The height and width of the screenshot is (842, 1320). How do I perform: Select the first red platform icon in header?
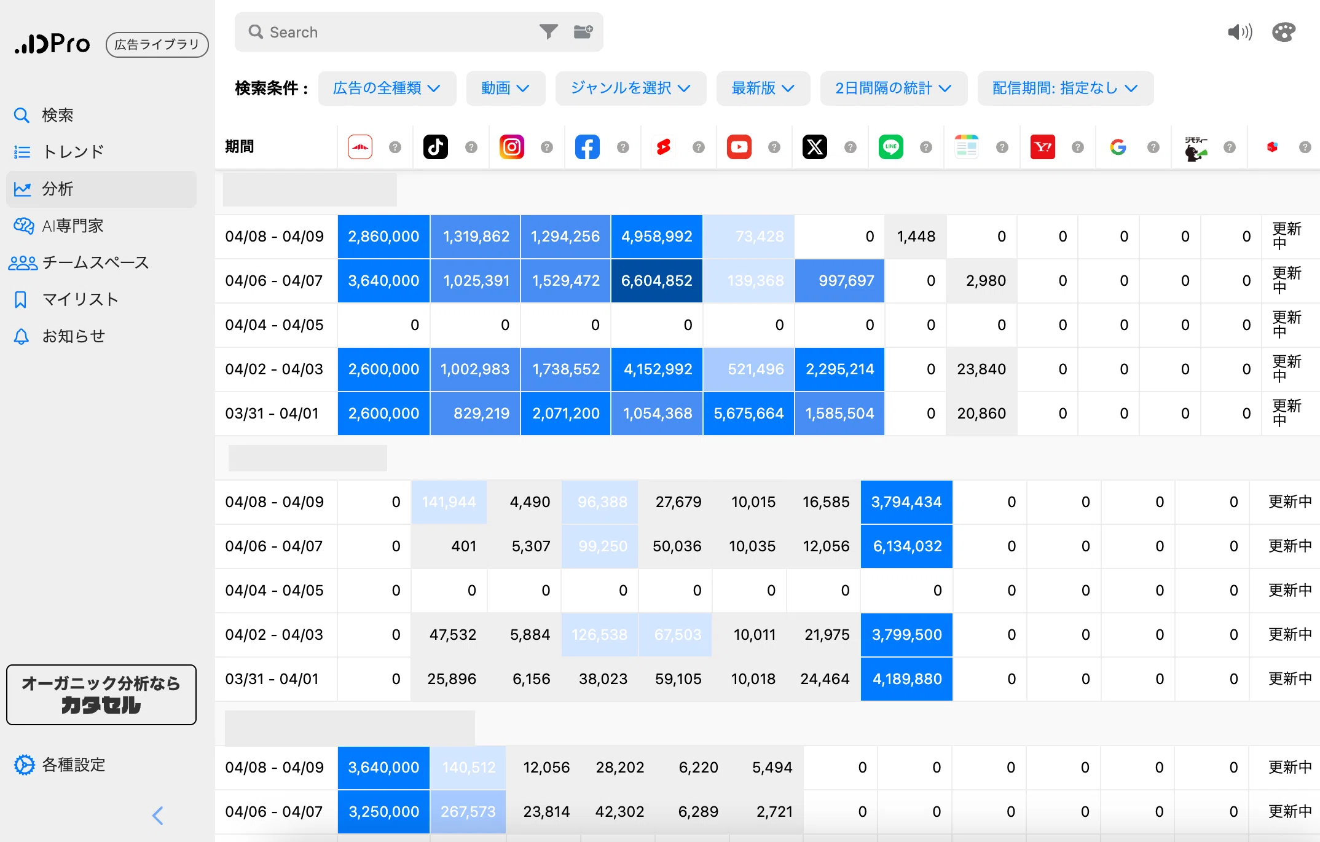(360, 147)
